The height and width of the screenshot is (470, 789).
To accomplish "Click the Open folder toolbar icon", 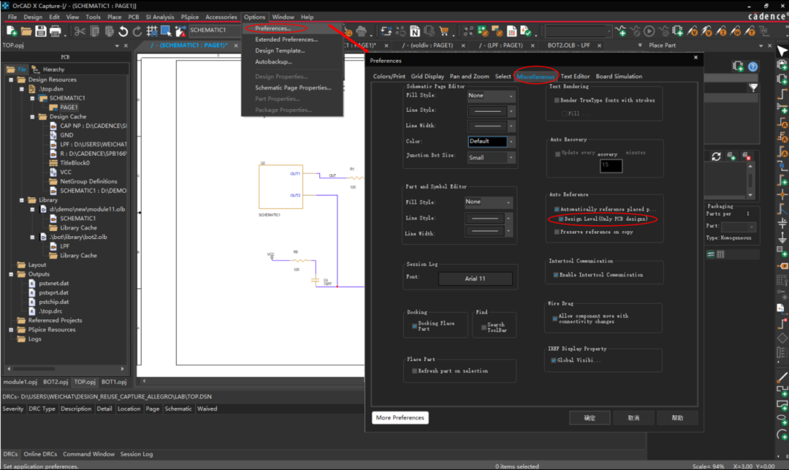I will point(26,31).
